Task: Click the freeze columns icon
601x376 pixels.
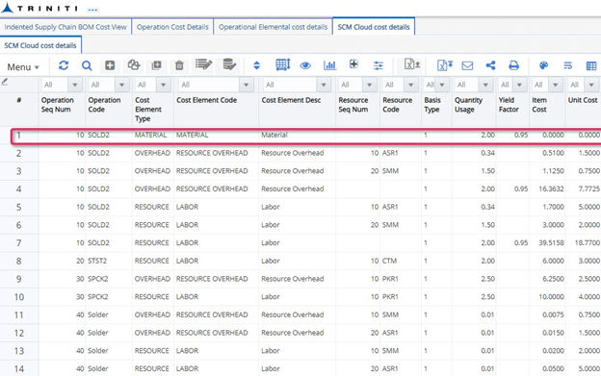Action: coord(353,64)
